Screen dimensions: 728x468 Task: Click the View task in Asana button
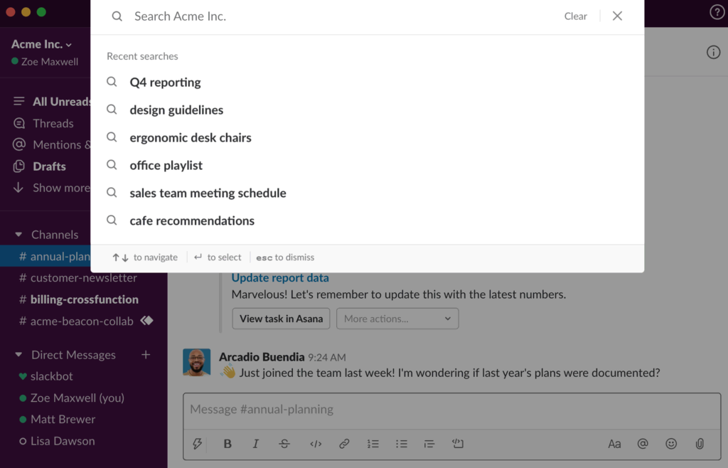click(x=281, y=319)
